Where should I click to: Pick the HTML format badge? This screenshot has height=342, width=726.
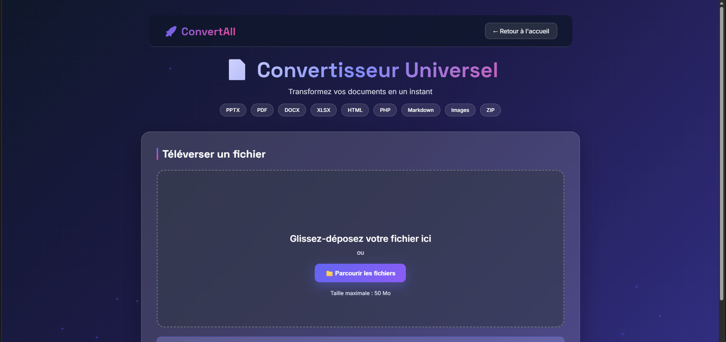click(355, 110)
